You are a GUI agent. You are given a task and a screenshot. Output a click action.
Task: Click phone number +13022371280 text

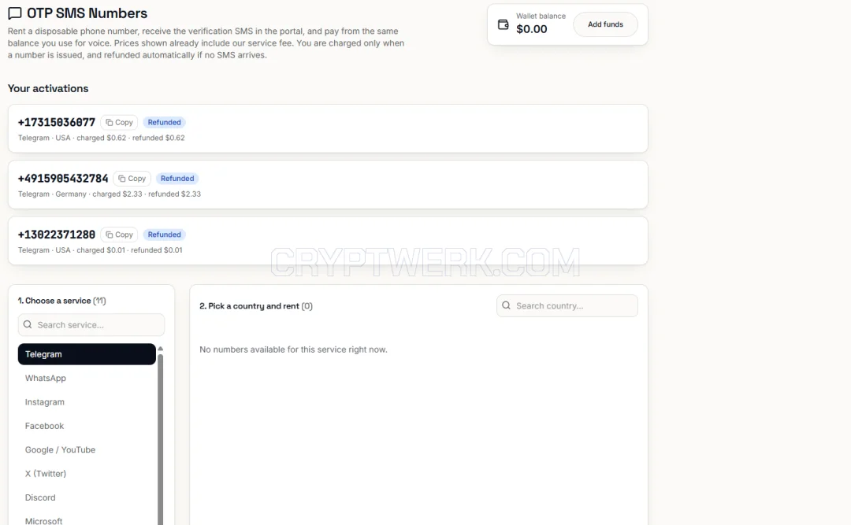coord(57,235)
